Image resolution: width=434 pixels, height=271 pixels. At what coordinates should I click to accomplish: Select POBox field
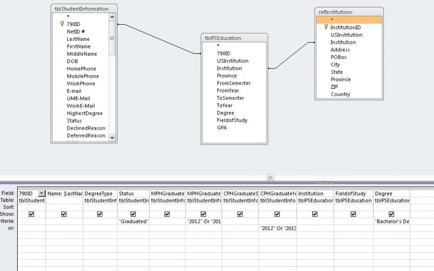point(339,57)
